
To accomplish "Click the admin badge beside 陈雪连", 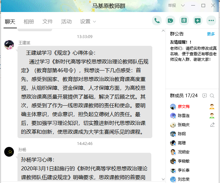I will [x=212, y=116].
